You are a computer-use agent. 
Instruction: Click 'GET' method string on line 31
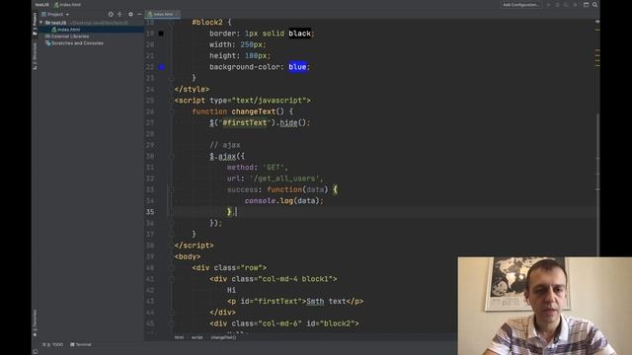point(274,167)
